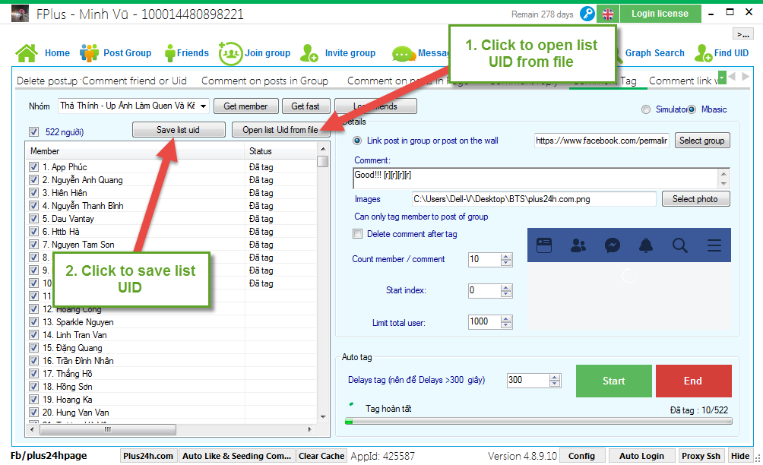This screenshot has width=763, height=465.
Task: Click Open list Uid from file
Action: (280, 130)
